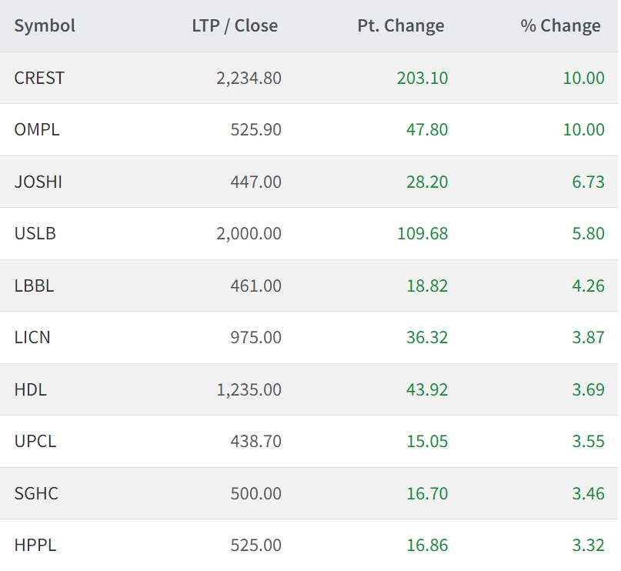
Task: Click the USLB point change 109.68
Action: point(422,233)
